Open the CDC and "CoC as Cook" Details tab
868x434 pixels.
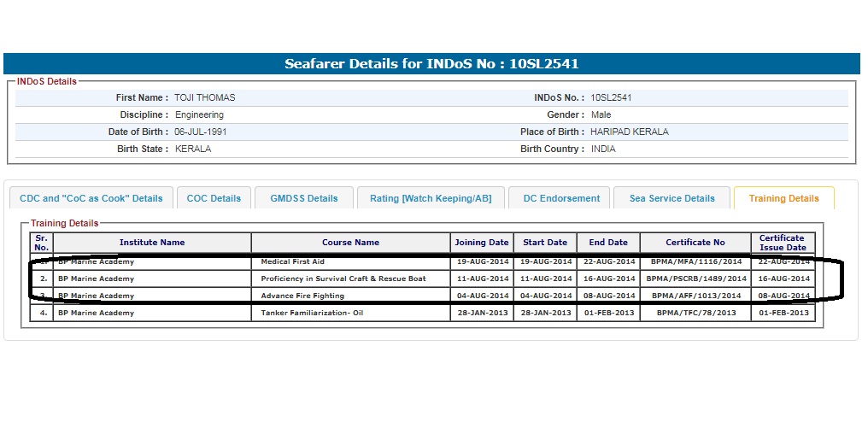(91, 198)
